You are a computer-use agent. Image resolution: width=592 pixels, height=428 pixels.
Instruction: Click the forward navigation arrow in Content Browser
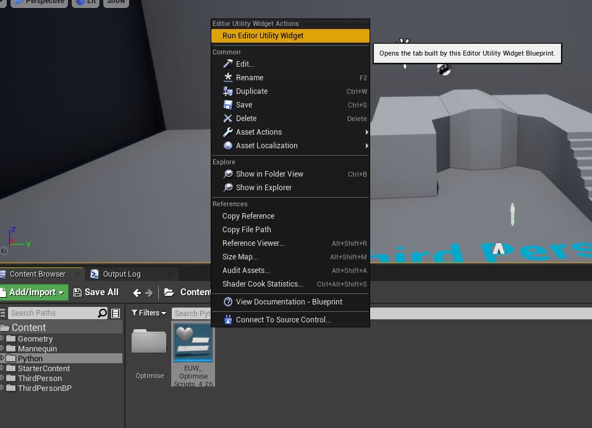click(148, 292)
